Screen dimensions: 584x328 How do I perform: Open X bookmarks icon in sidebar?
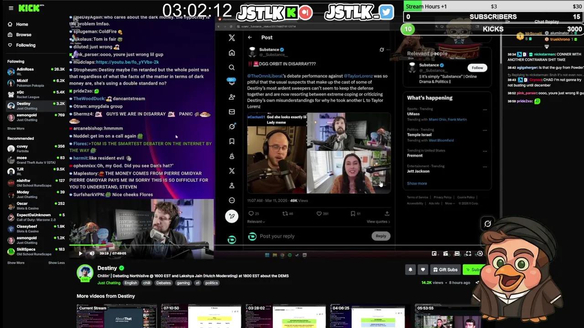click(x=232, y=141)
